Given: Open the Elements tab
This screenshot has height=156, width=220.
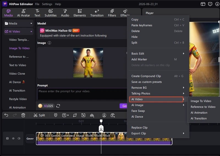Looking at the screenshot, I should pos(79,13).
